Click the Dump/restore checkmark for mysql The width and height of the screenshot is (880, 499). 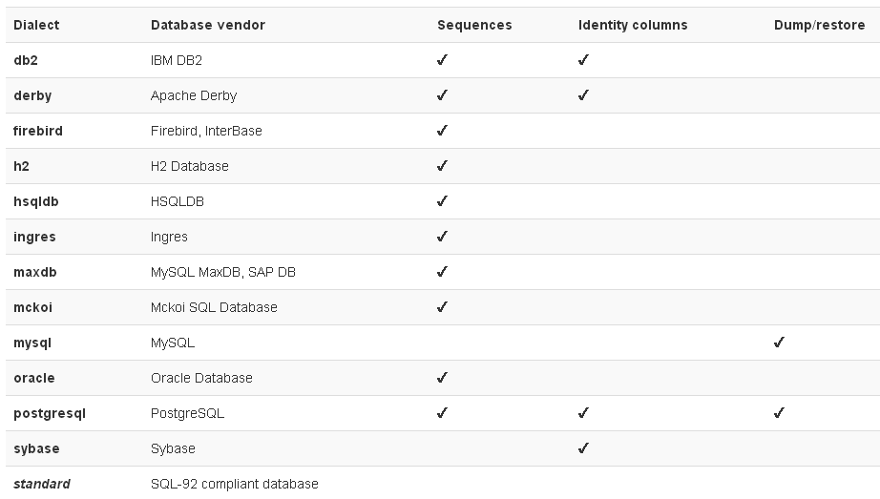point(779,343)
